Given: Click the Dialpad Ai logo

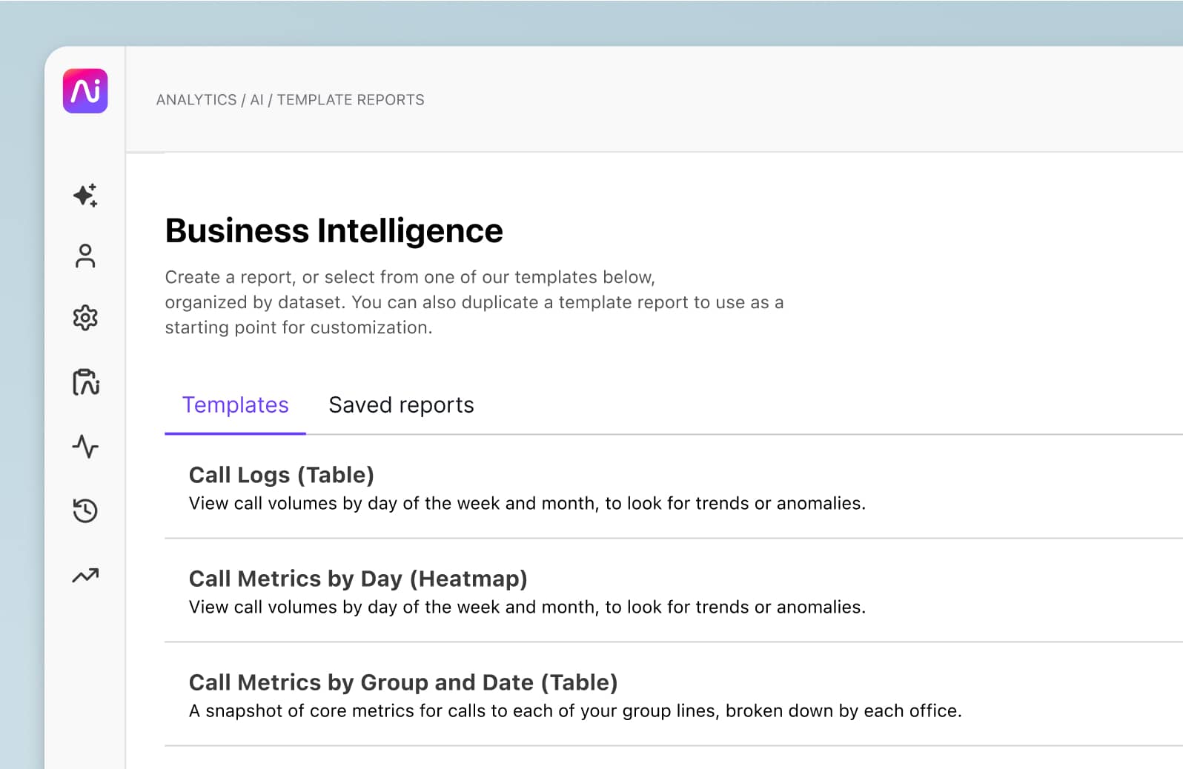Looking at the screenshot, I should coord(85,91).
